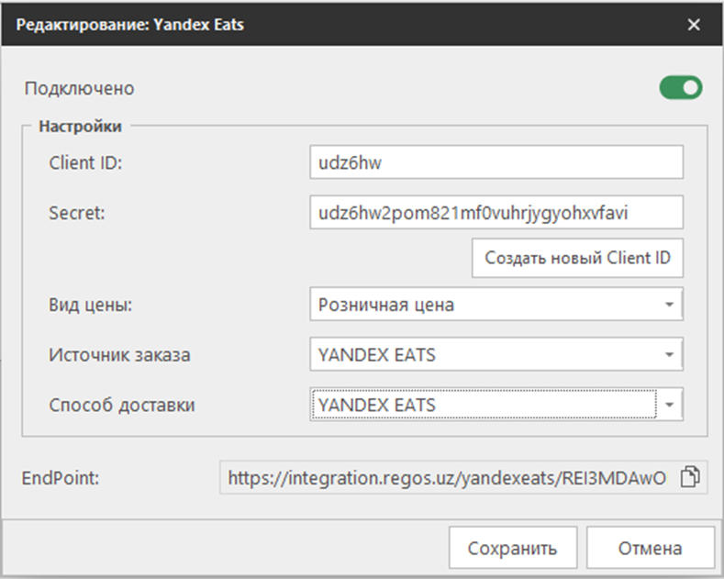The width and height of the screenshot is (724, 579).
Task: Click the Настройки group header
Action: (80, 127)
